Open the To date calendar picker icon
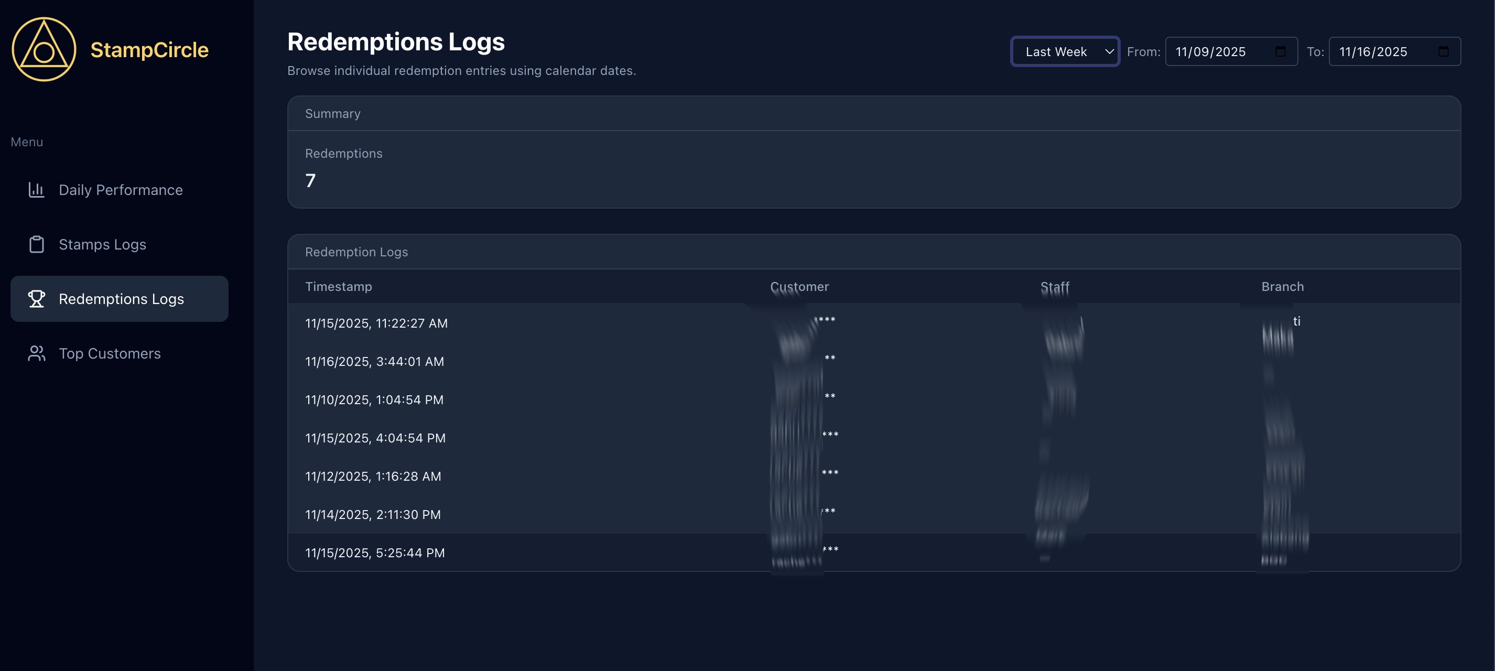The height and width of the screenshot is (671, 1495). pyautogui.click(x=1443, y=52)
